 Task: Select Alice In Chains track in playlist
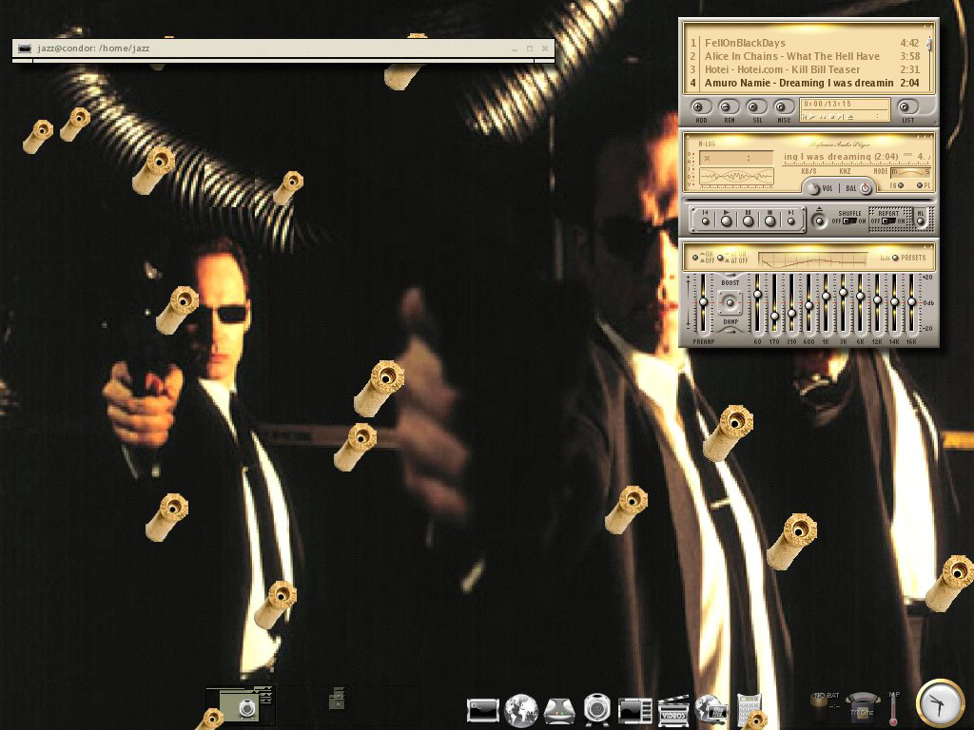(805, 56)
